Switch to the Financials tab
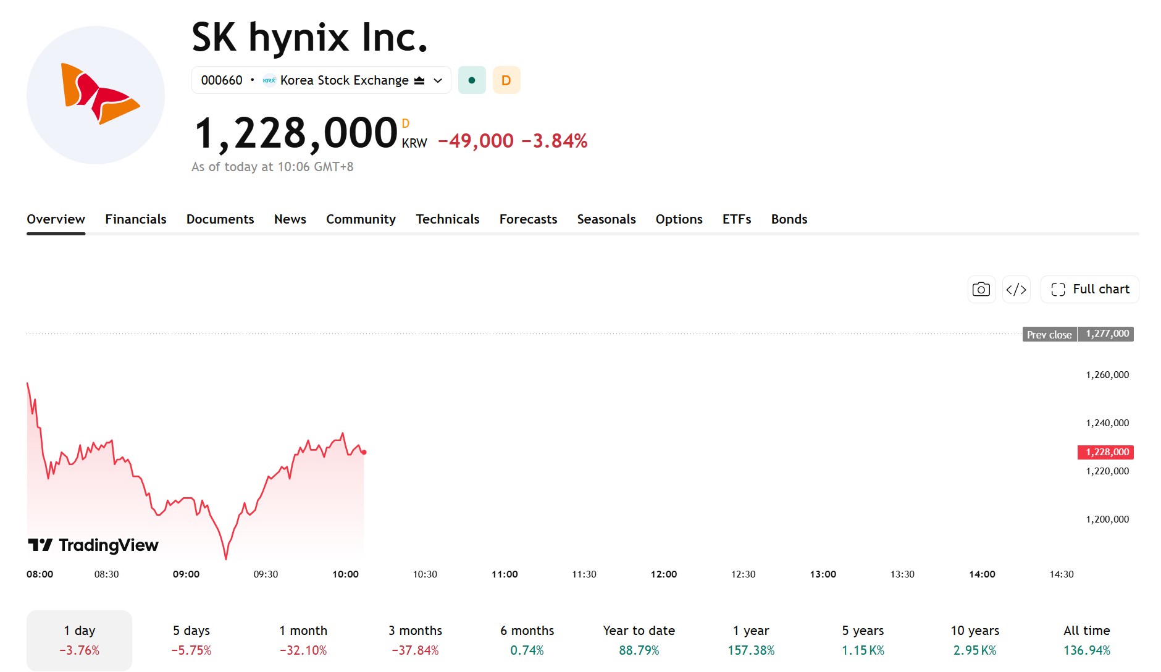The height and width of the screenshot is (672, 1161). click(x=136, y=219)
